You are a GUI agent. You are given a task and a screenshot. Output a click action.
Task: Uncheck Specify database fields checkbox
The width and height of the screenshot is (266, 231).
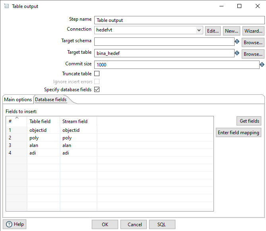[x=97, y=89]
